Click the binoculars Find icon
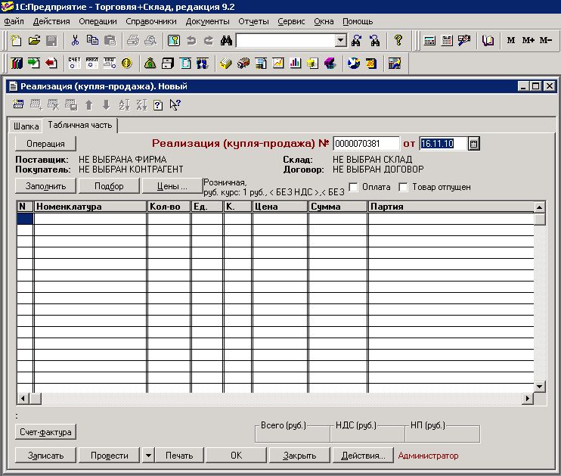 tap(225, 40)
